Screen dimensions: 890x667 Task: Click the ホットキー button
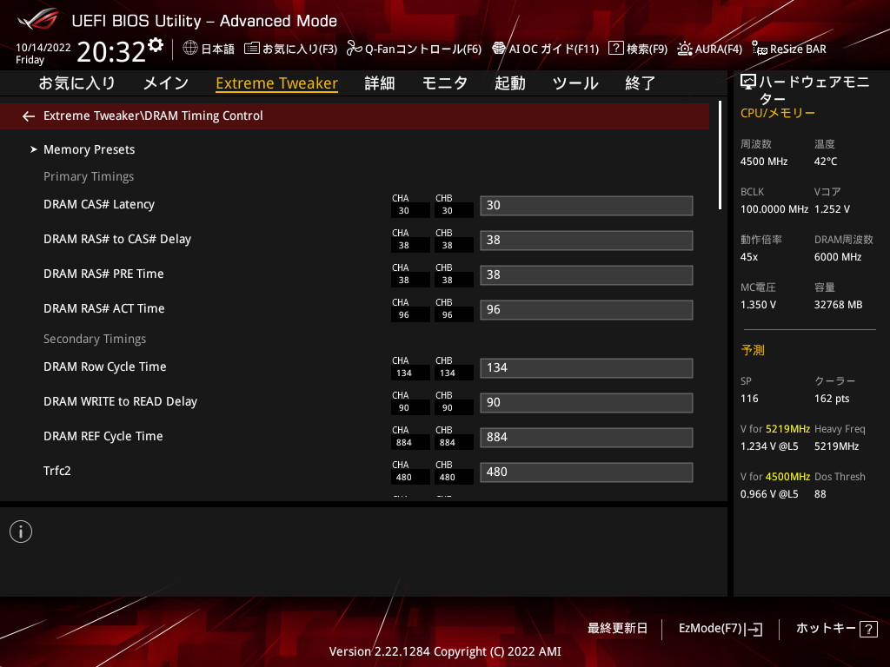tap(826, 629)
